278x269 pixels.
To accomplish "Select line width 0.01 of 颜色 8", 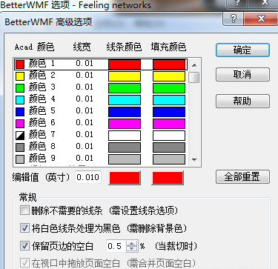I will tap(85, 146).
